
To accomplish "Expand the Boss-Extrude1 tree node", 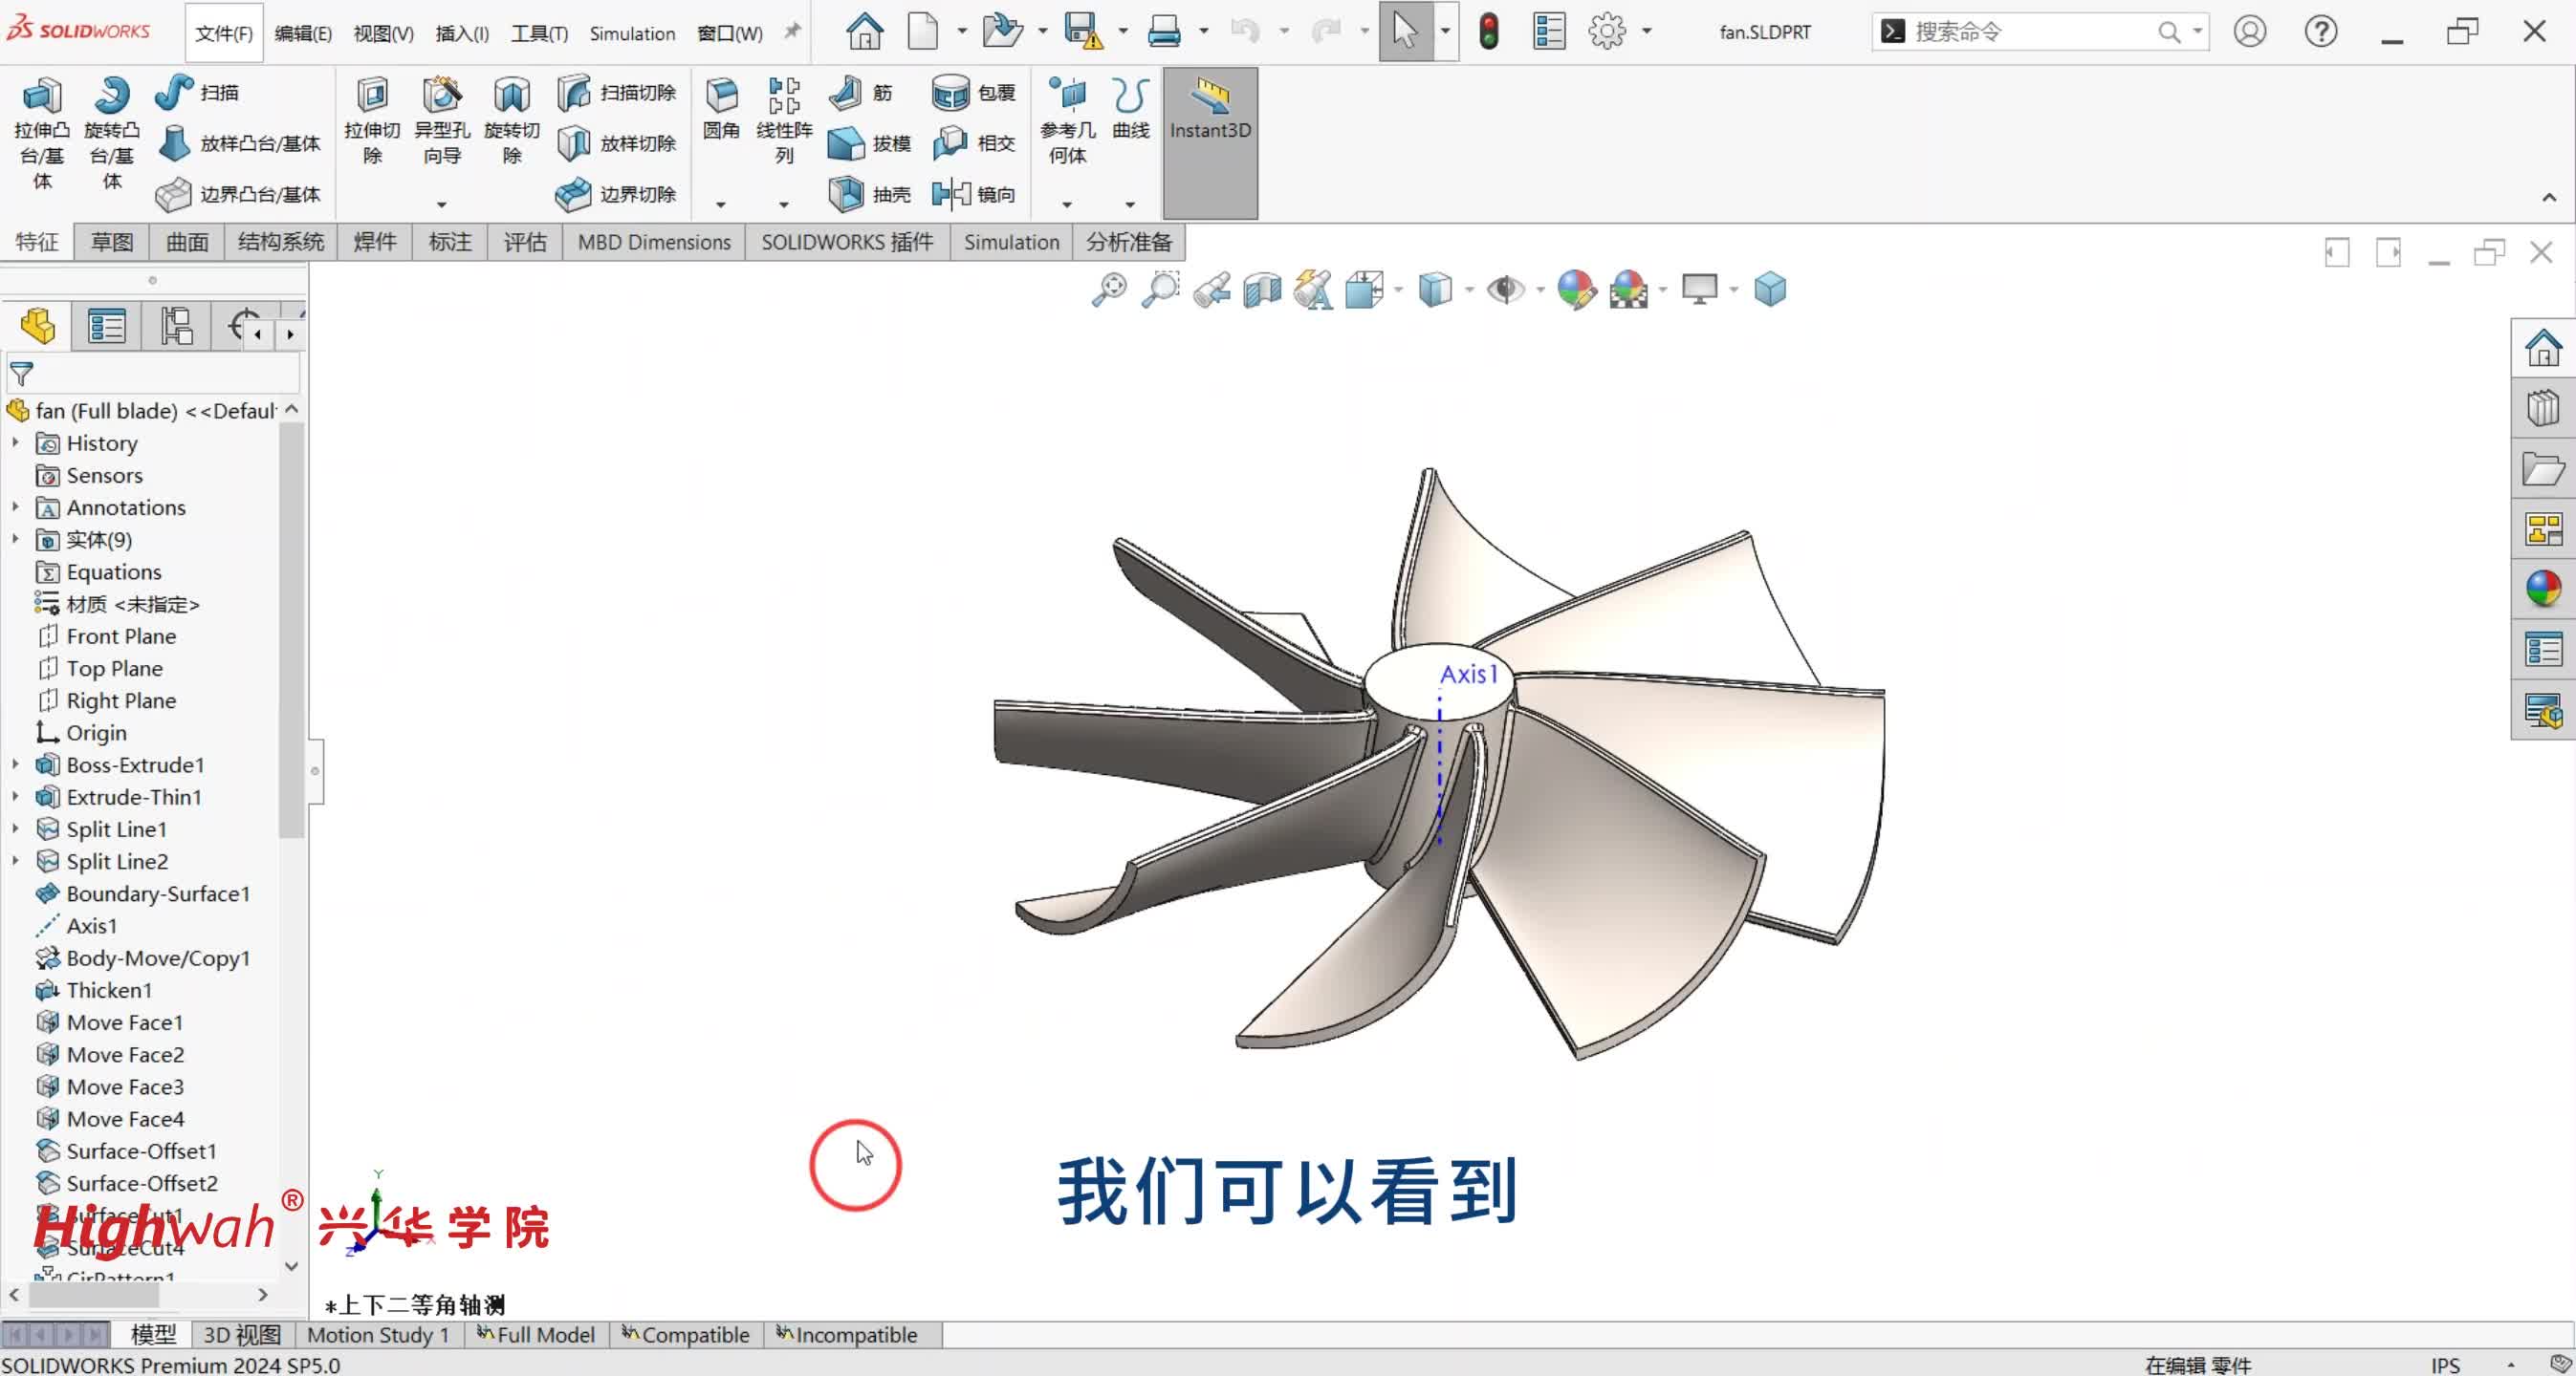I will tap(15, 764).
